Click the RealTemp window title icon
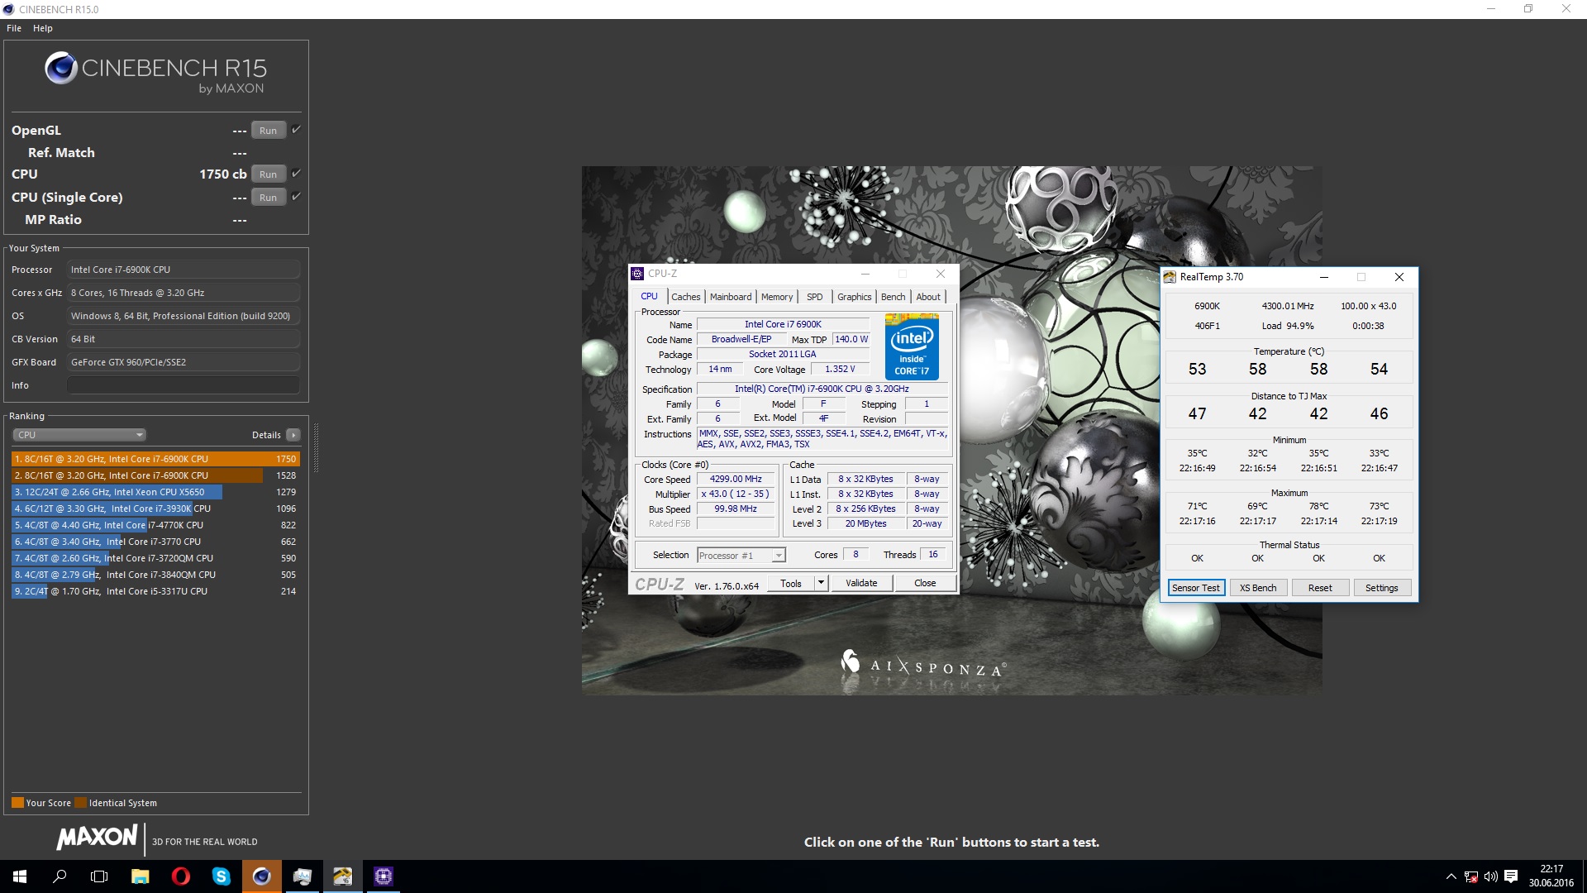The height and width of the screenshot is (893, 1587). click(1170, 277)
